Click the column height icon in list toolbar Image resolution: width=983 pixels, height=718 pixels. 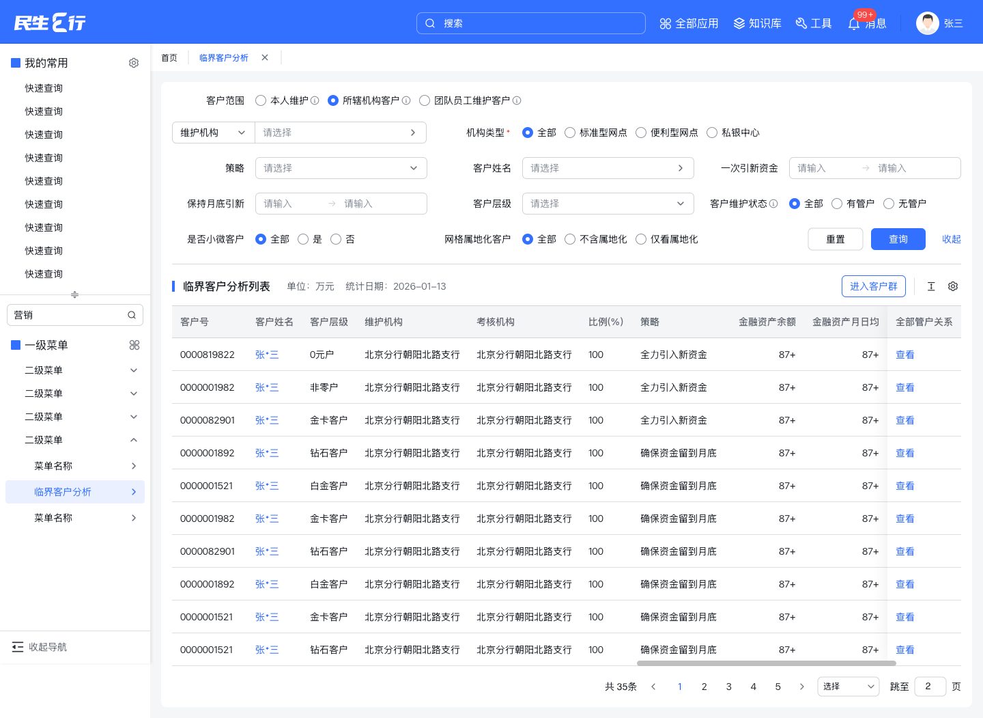coord(931,286)
